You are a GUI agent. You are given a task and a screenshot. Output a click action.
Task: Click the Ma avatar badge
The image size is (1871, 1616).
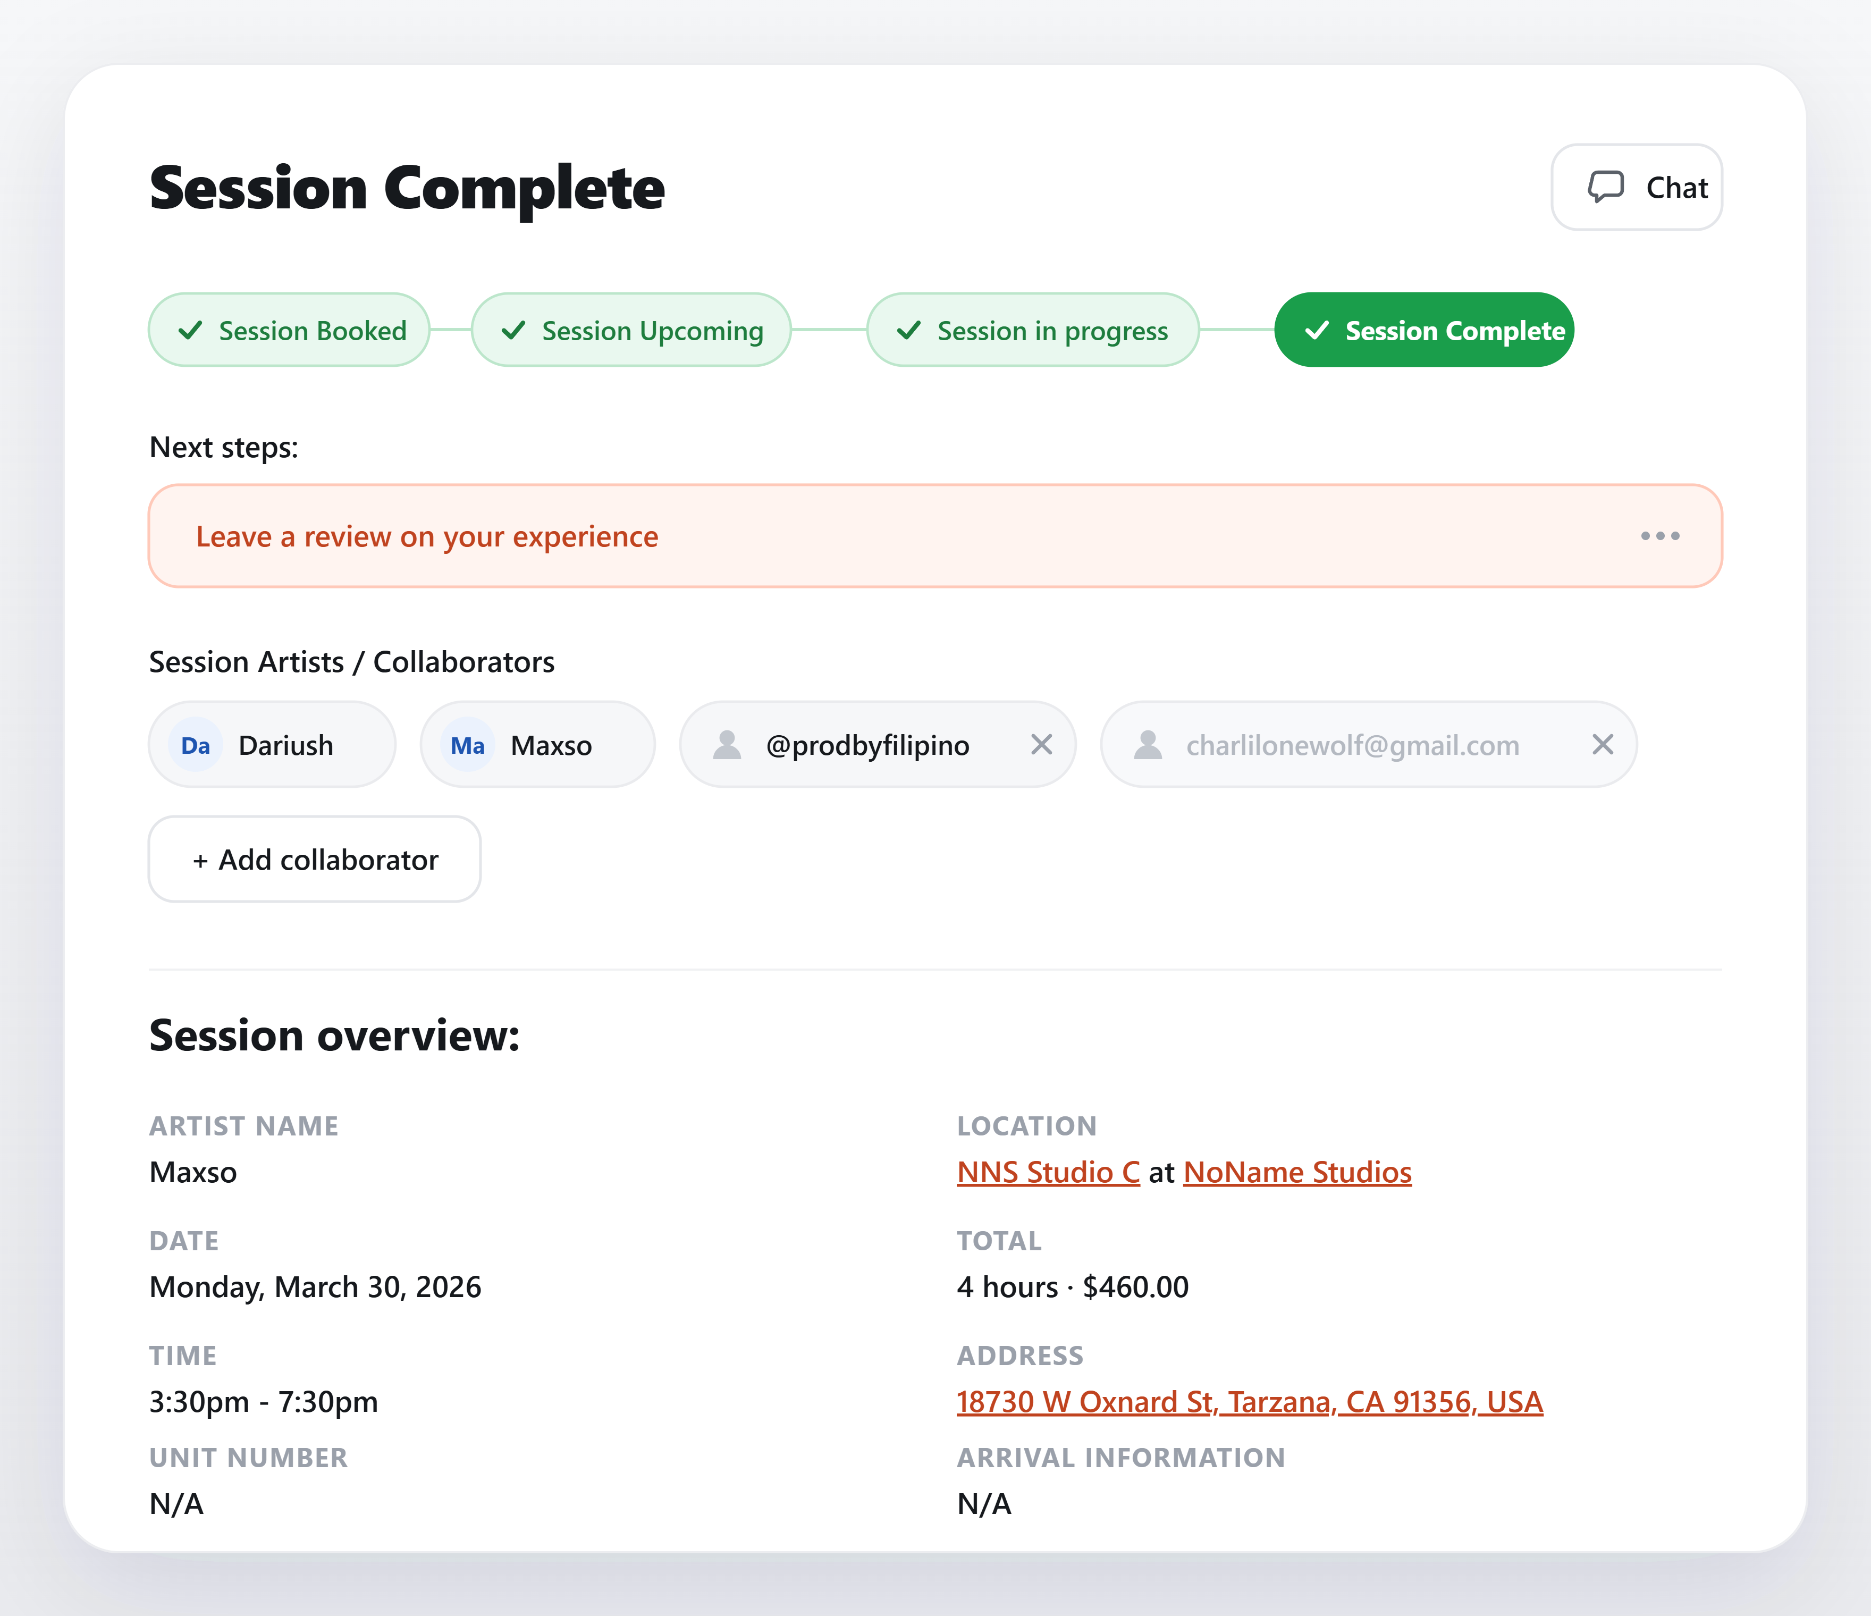468,745
